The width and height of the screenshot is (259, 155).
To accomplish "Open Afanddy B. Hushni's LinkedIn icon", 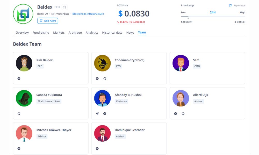I will tap(105, 114).
